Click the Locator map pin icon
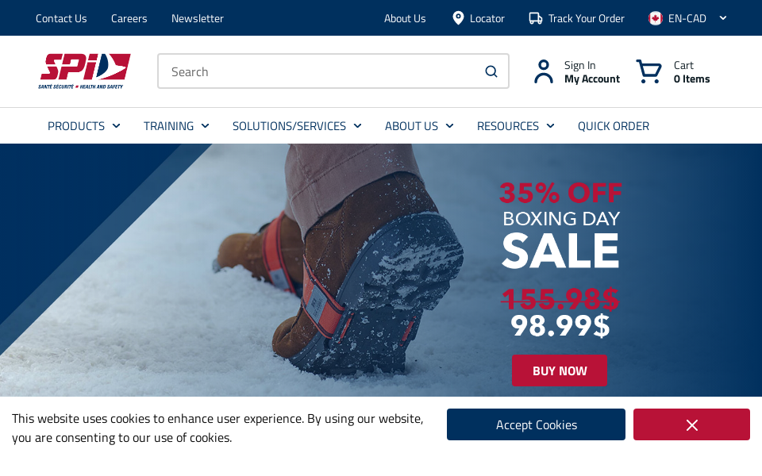Viewport: 762px width, 476px height. click(458, 18)
